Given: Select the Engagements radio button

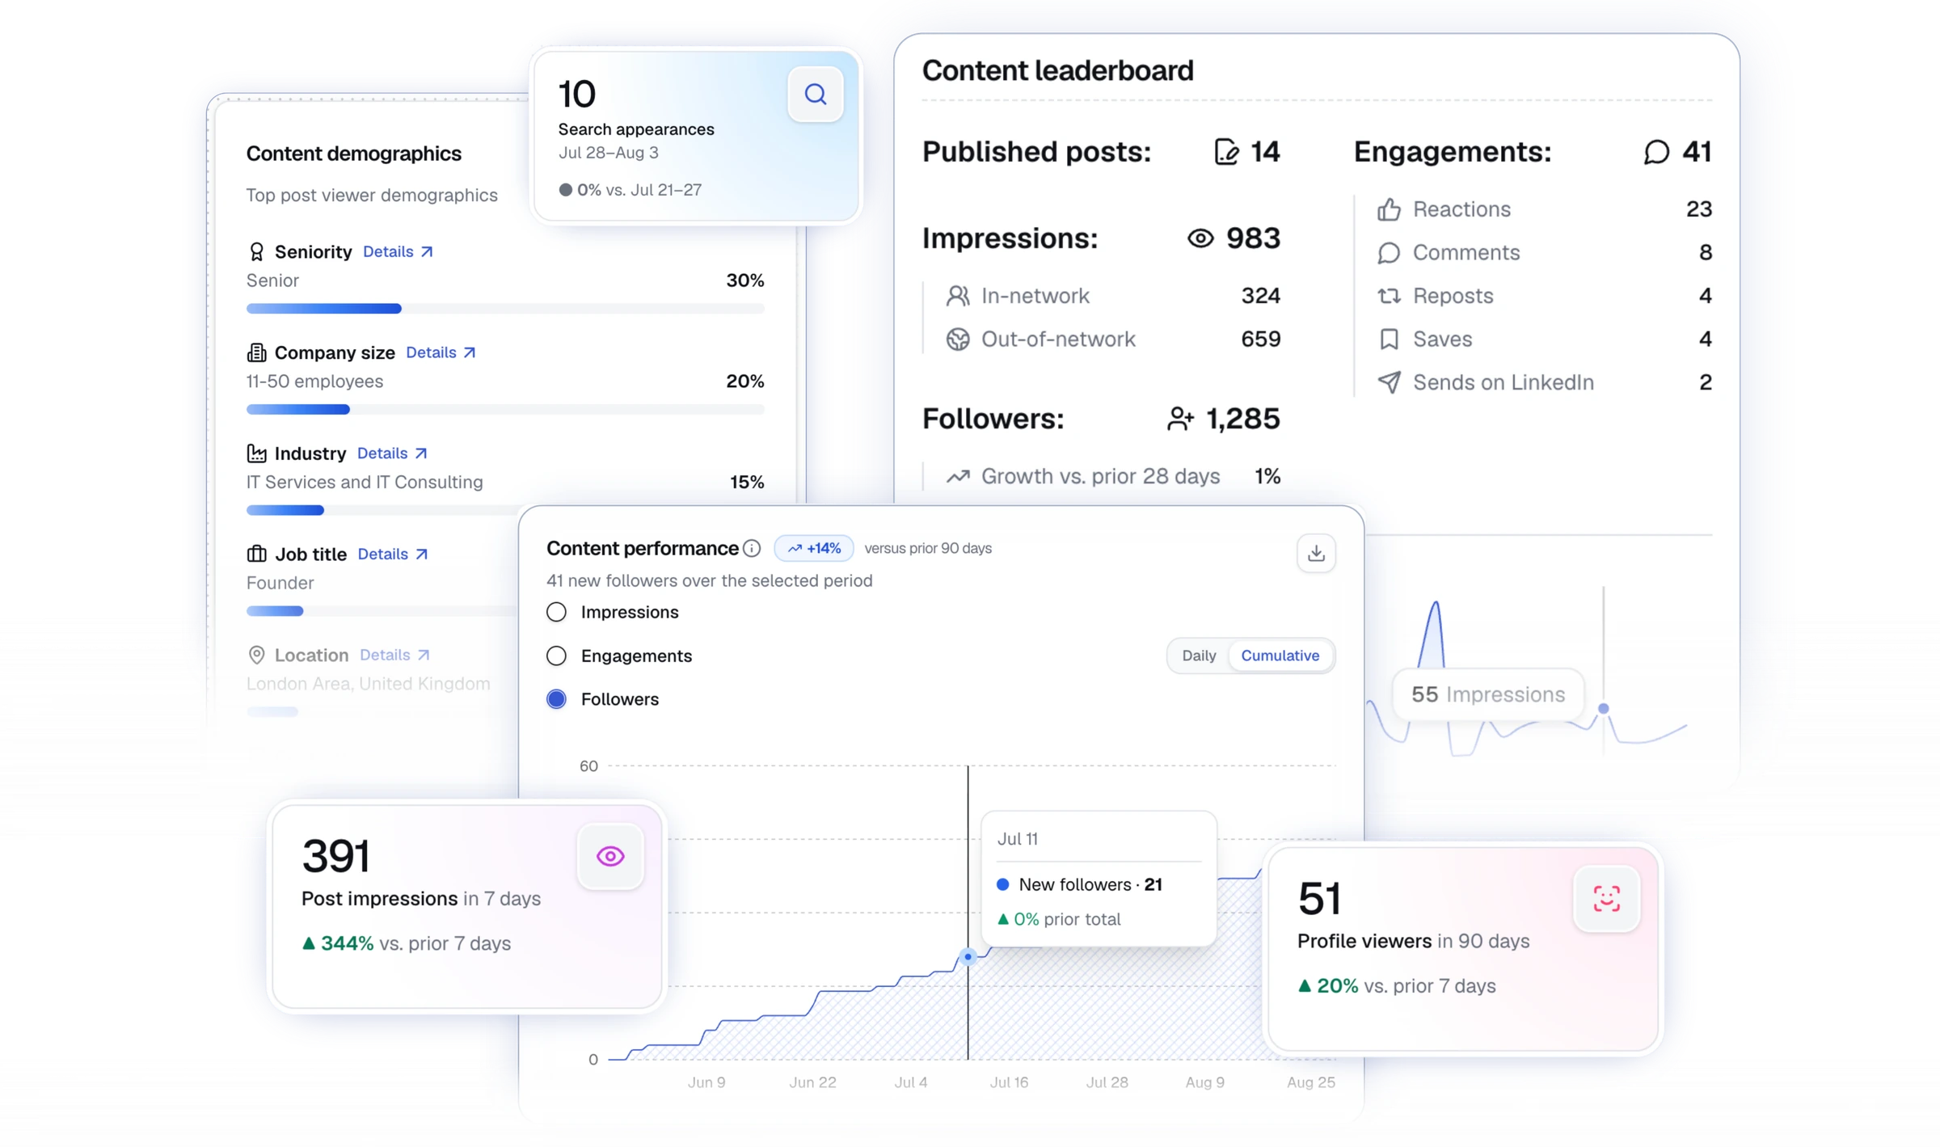Looking at the screenshot, I should [x=556, y=656].
